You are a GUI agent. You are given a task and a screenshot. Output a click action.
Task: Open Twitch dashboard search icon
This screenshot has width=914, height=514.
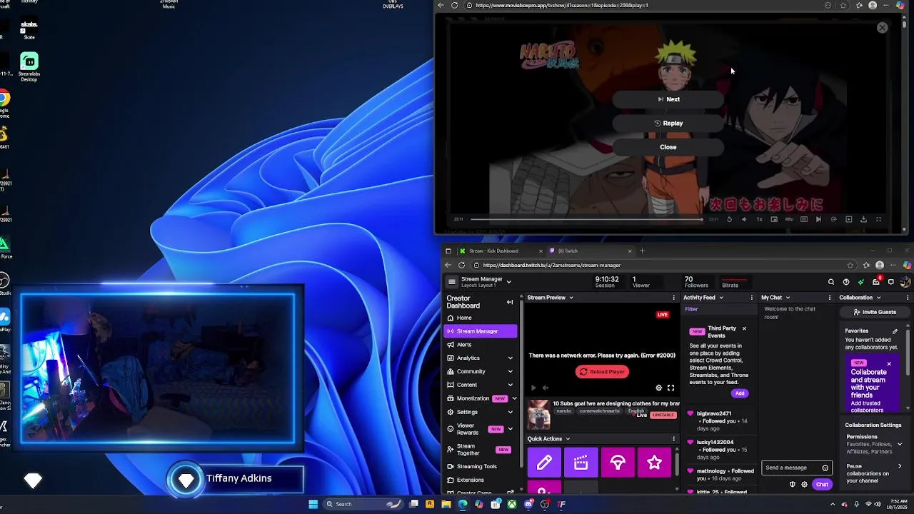click(831, 282)
